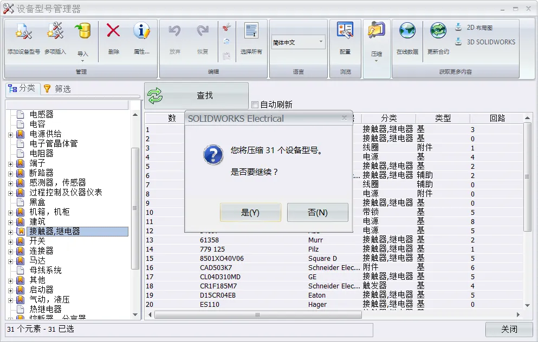Select the 电容 tree item
Image resolution: width=538 pixels, height=342 pixels.
(x=37, y=124)
